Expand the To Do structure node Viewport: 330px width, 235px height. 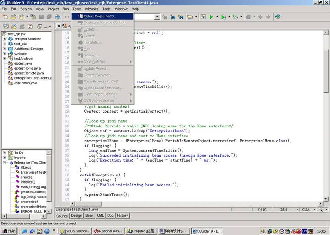click(4, 153)
